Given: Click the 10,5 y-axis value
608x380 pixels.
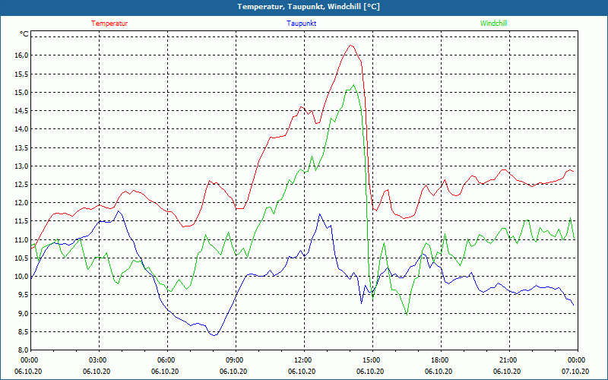Looking at the screenshot, I should click(21, 258).
